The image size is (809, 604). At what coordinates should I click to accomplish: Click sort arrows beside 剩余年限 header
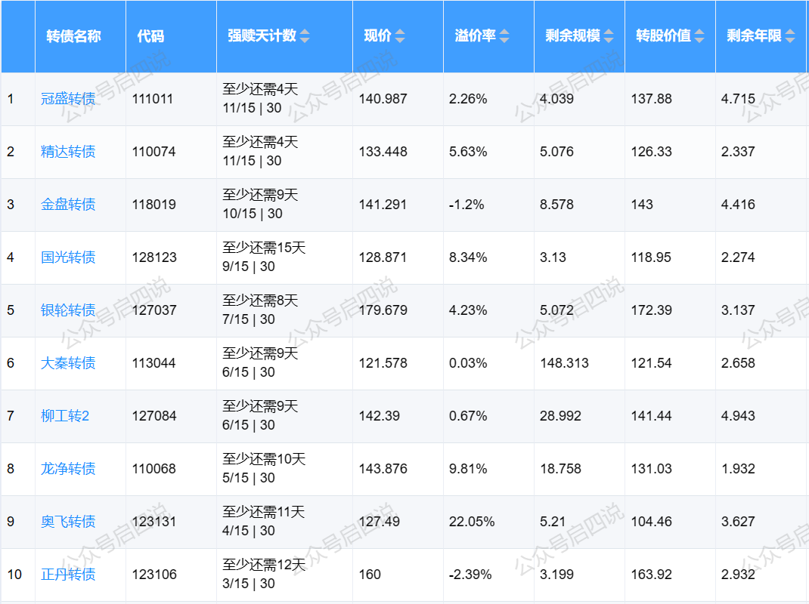(x=790, y=36)
